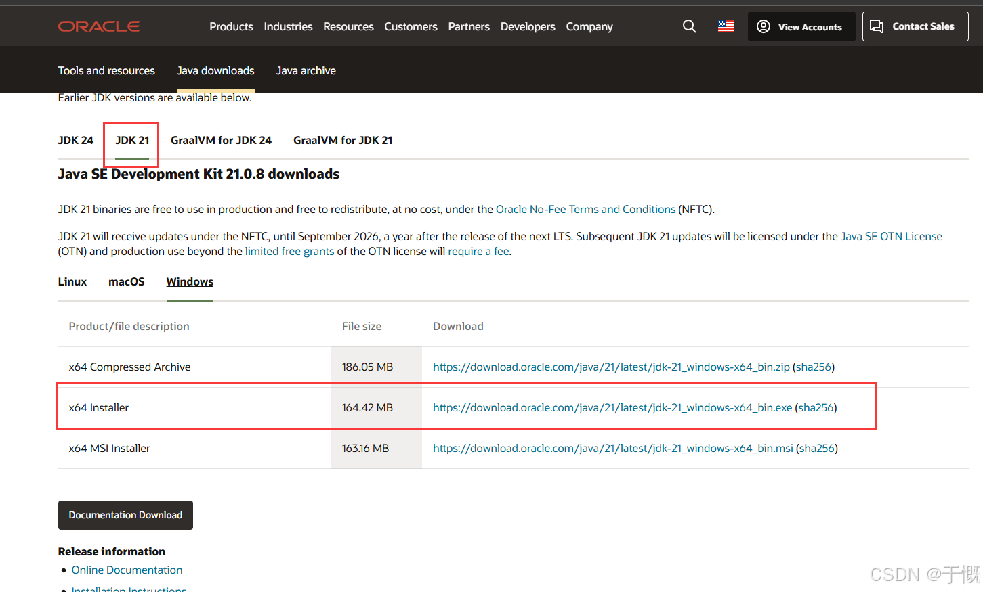Image resolution: width=983 pixels, height=592 pixels.
Task: Select the Windows platform tab
Action: point(190,281)
